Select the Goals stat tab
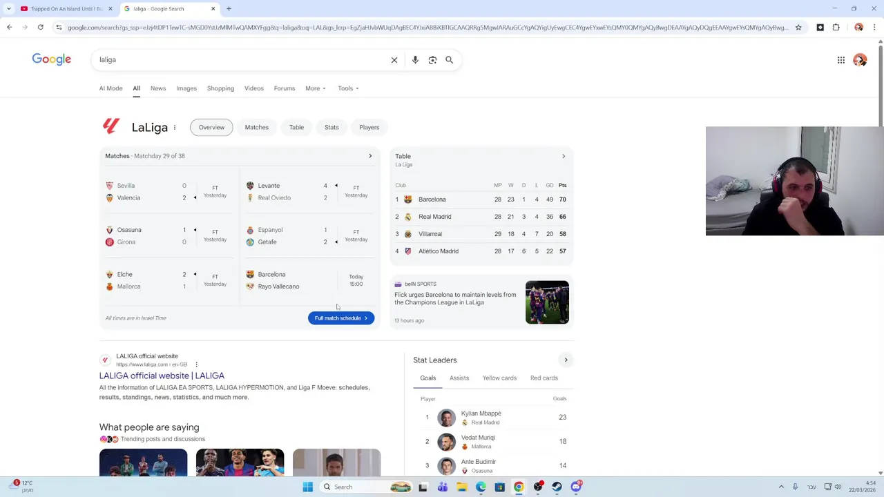Screen dimensions: 884x497 (x=428, y=378)
